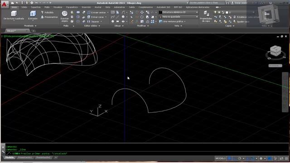Viewport: 290px width, 163px height.
Task: Open the Estructura alámbrica 2D visual style dropdown
Action: (179, 12)
